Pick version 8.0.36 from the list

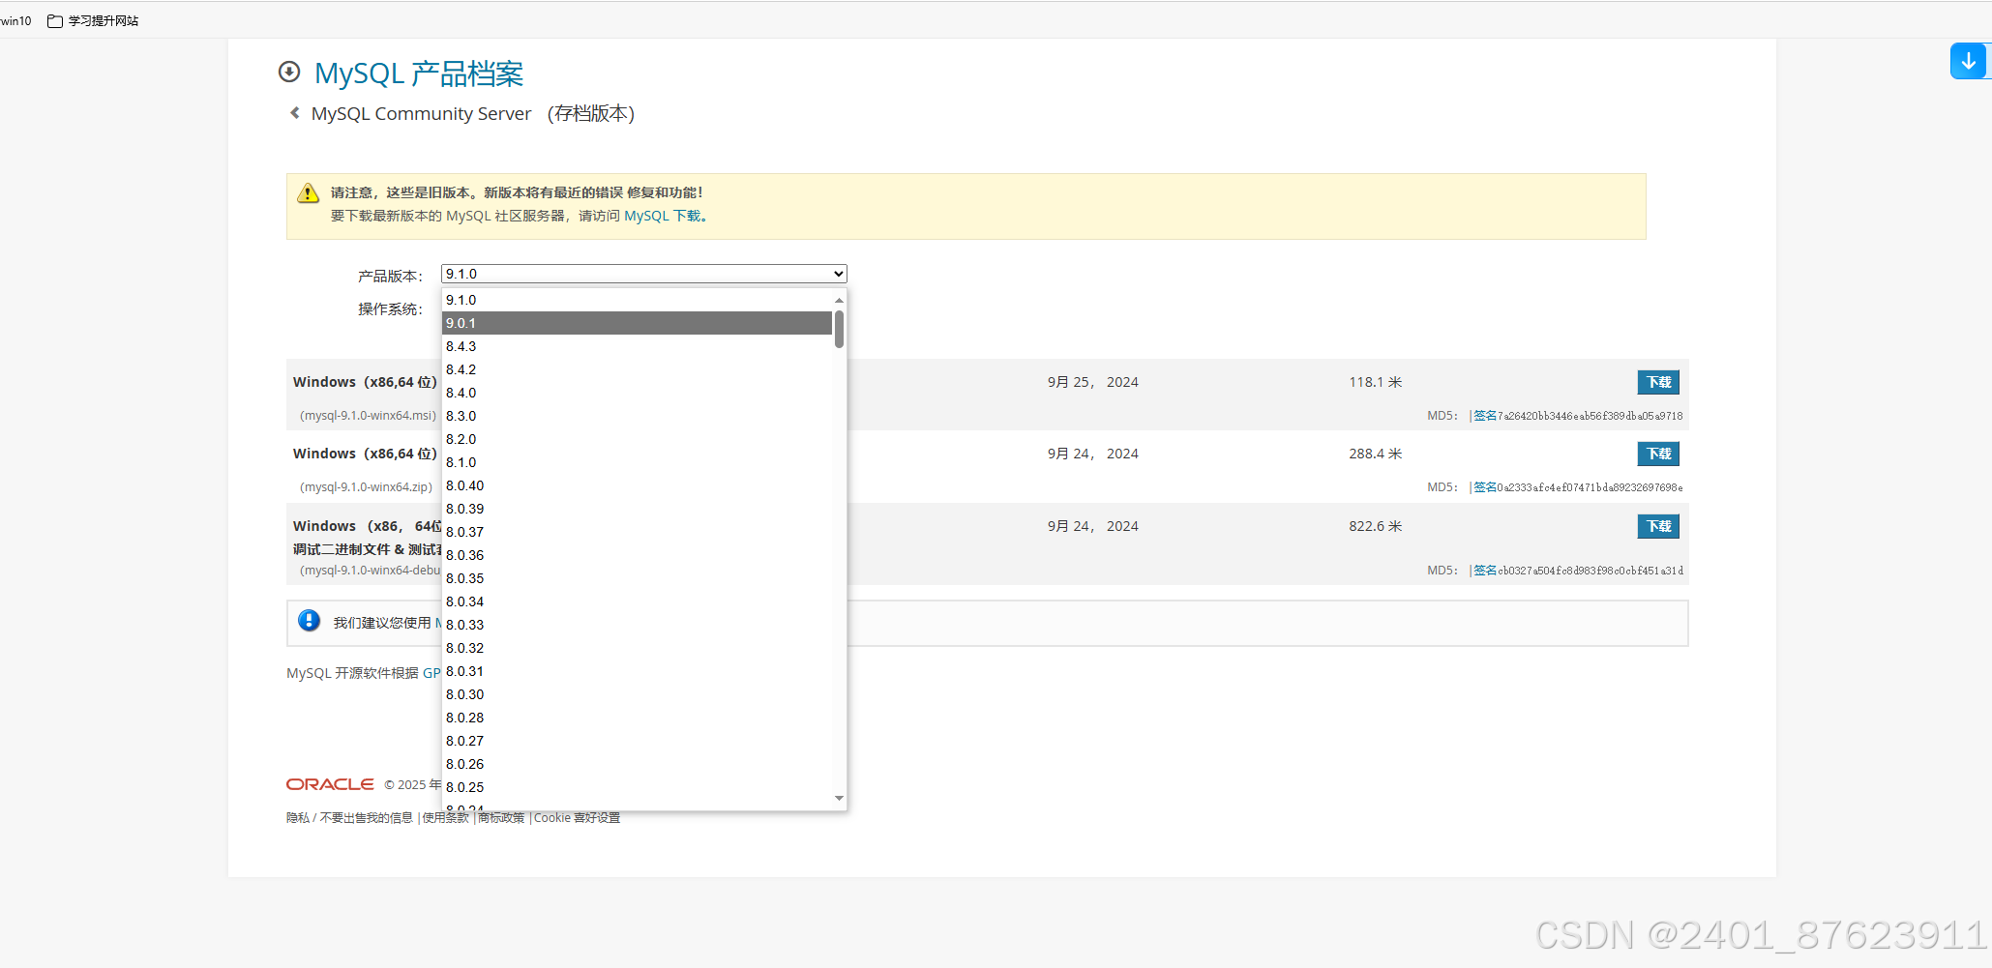pos(638,555)
